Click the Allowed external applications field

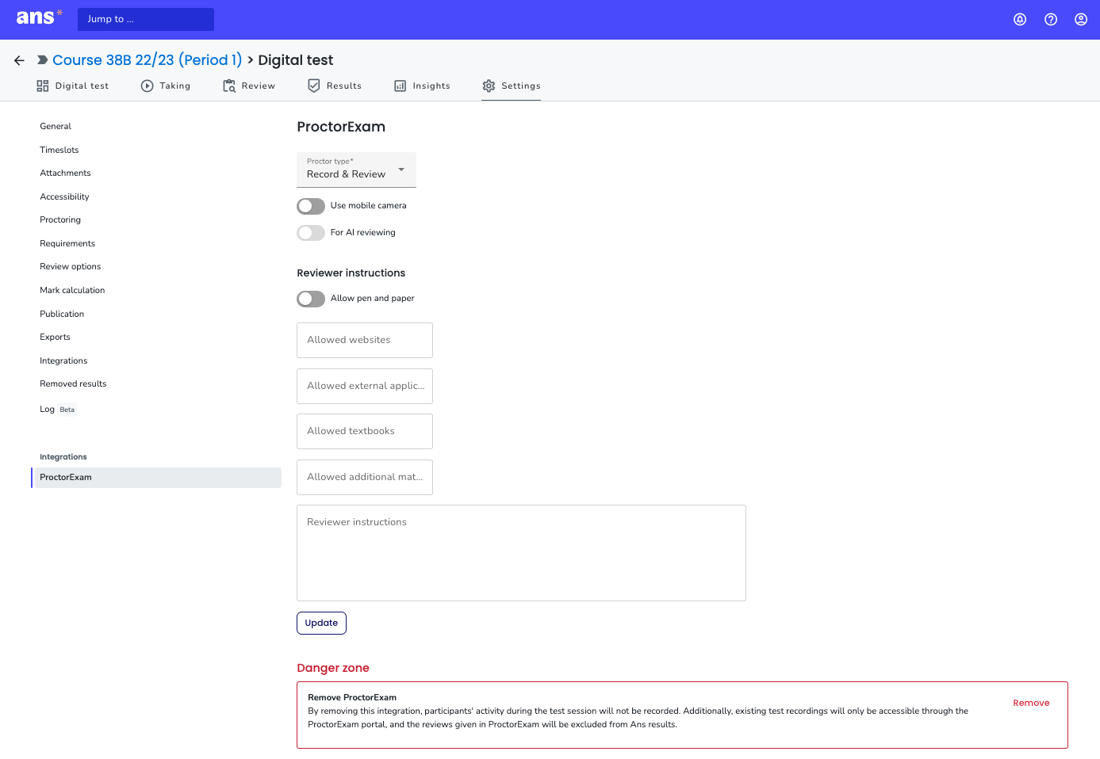365,386
